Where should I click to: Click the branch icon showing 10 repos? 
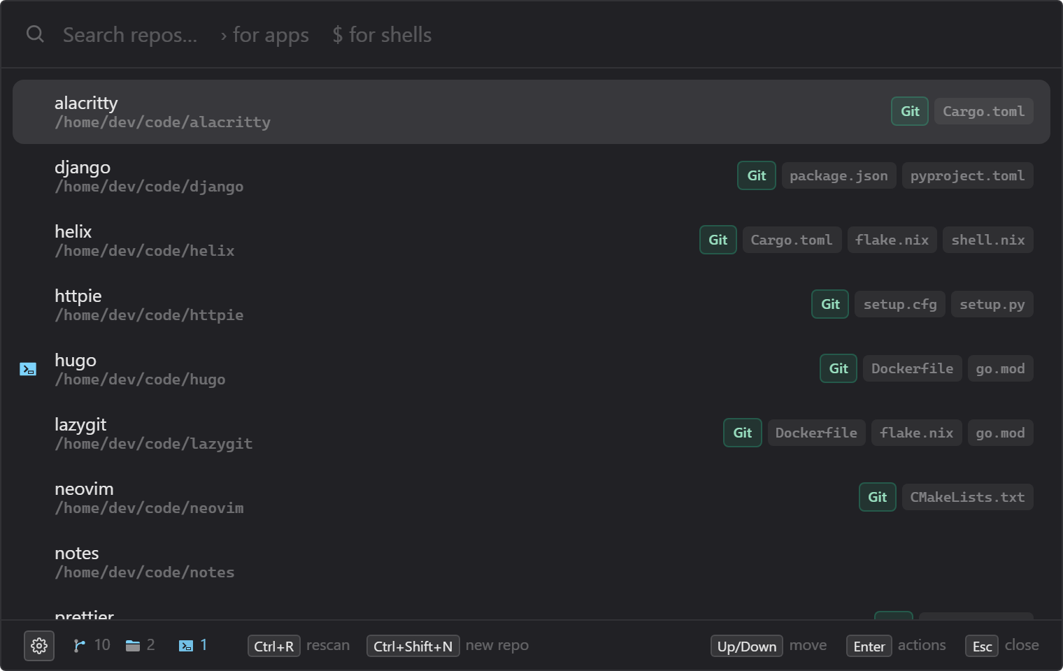tap(80, 646)
